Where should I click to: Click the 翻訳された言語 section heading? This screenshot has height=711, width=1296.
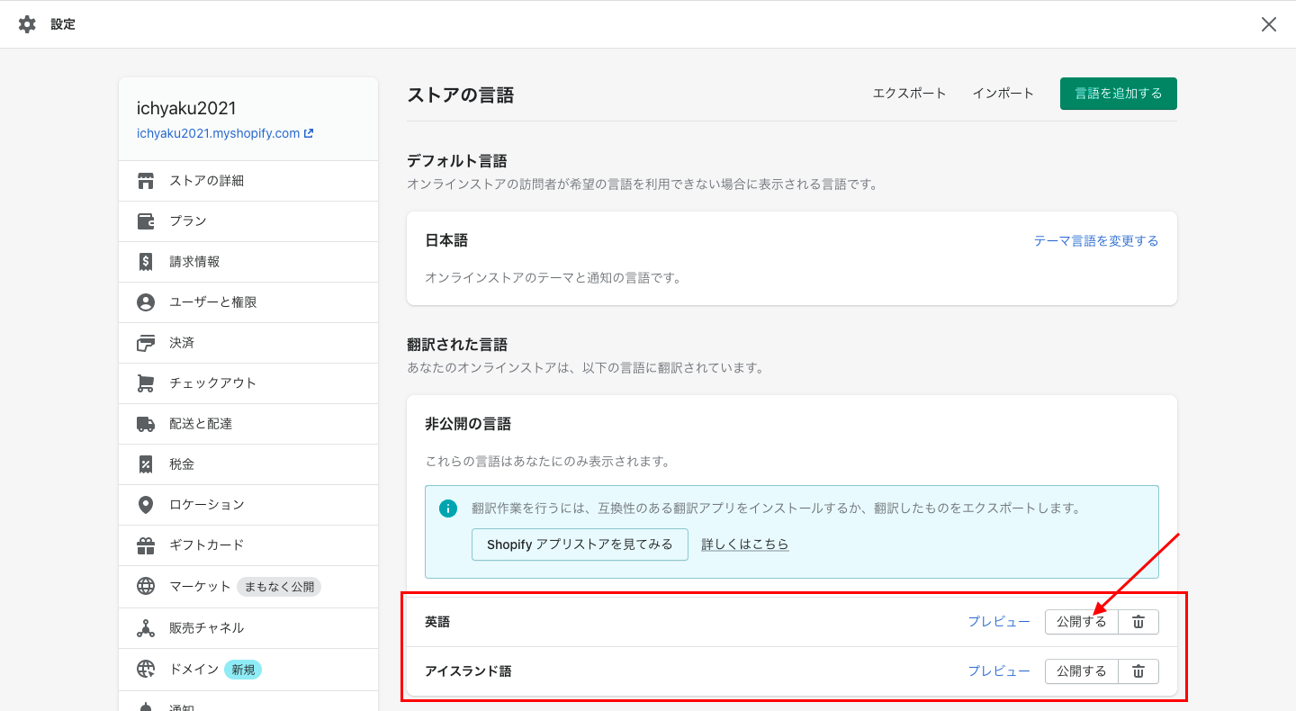pyautogui.click(x=457, y=345)
